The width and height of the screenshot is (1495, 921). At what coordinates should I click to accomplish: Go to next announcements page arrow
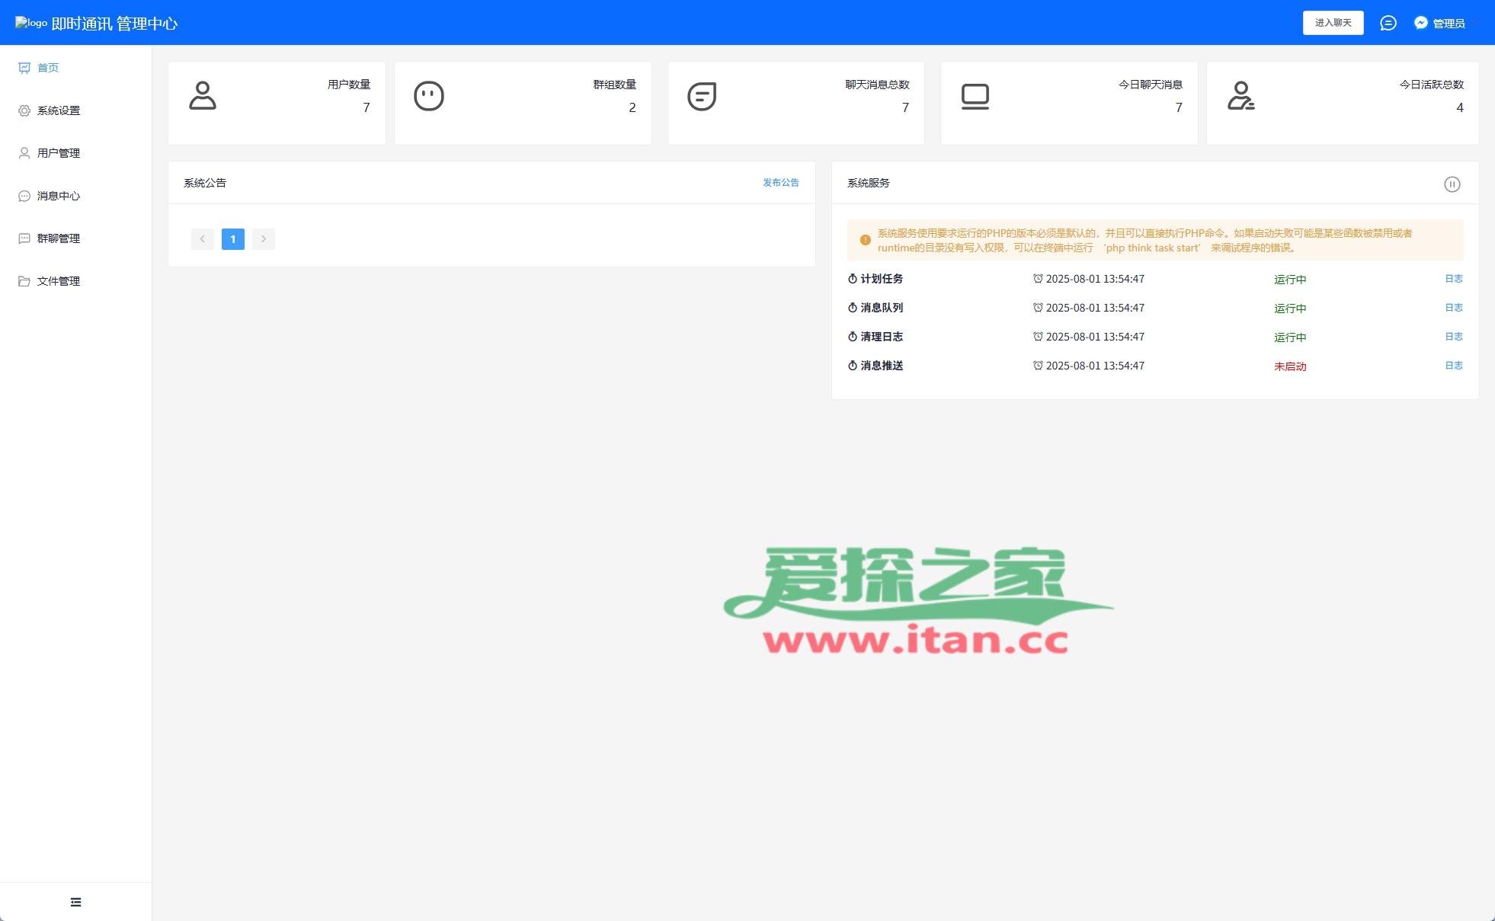(264, 239)
